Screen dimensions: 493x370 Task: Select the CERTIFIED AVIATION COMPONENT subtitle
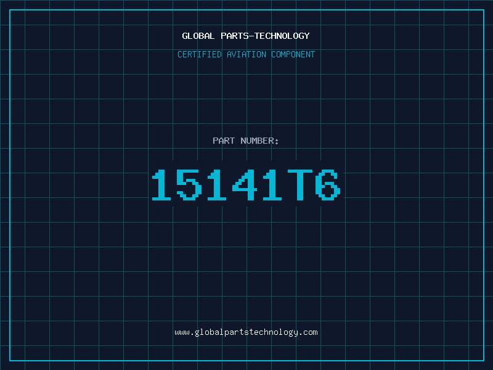coord(246,54)
